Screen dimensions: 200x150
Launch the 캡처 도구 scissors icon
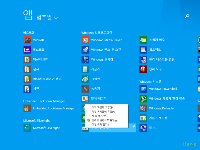tap(143, 69)
